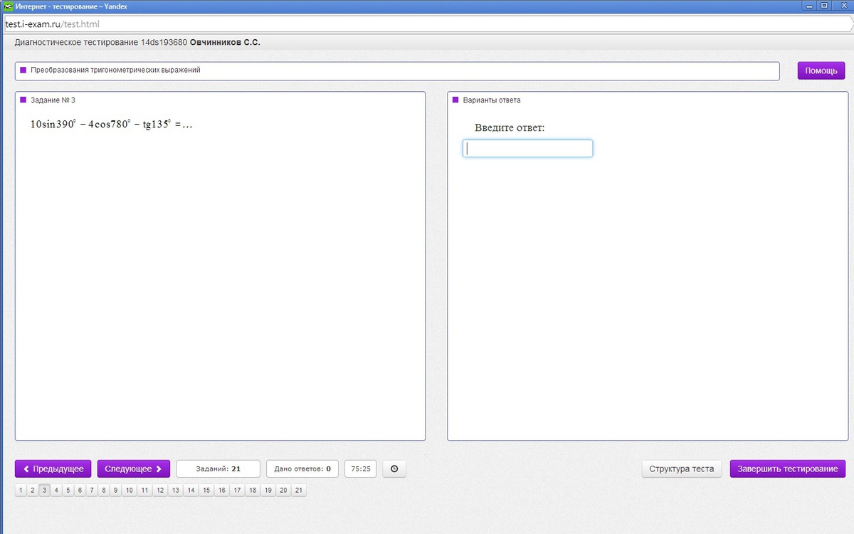Click the Дано ответов: 0 counter
The height and width of the screenshot is (534, 854).
coord(302,468)
